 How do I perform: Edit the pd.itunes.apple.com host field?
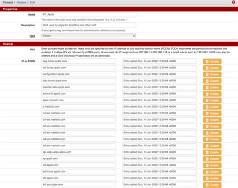click(x=78, y=171)
